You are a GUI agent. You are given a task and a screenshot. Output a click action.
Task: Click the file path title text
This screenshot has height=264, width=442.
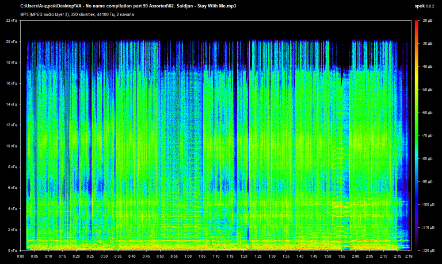pos(128,6)
